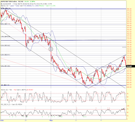Click the 740.00 price axis label
The image size is (135, 122).
[129, 42]
